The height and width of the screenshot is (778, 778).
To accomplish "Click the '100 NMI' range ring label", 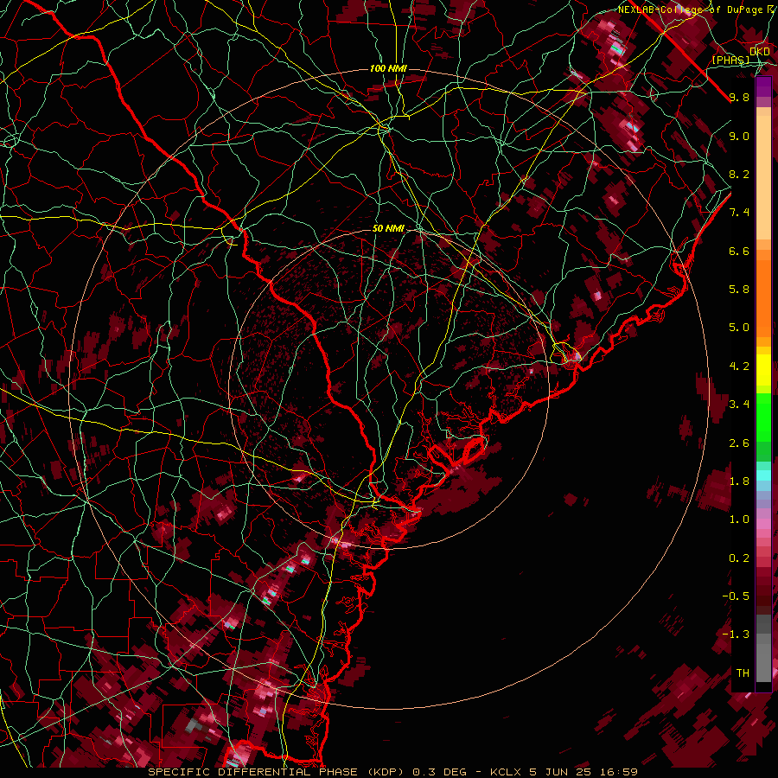I will [388, 68].
